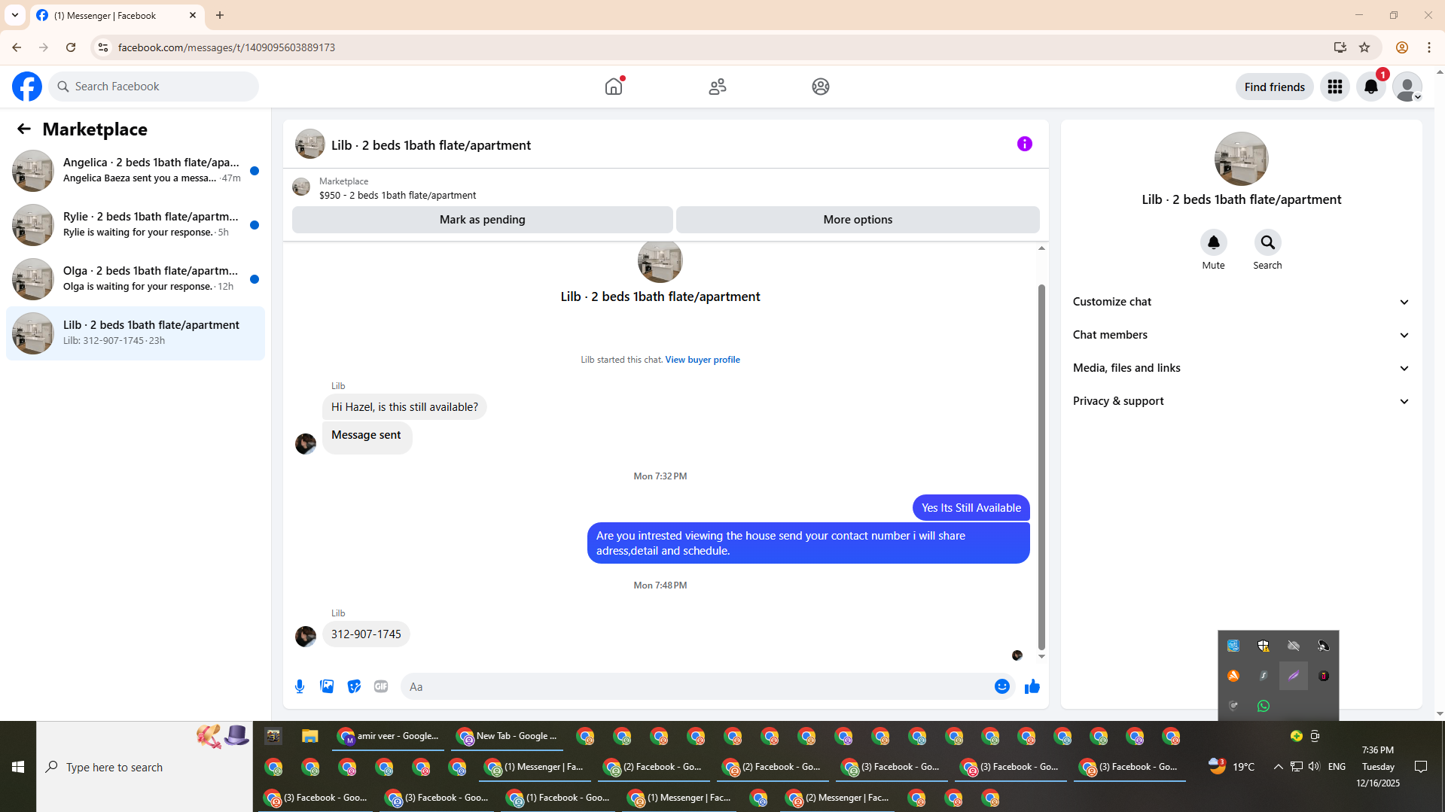
Task: Open a new browser tab
Action: pyautogui.click(x=220, y=15)
